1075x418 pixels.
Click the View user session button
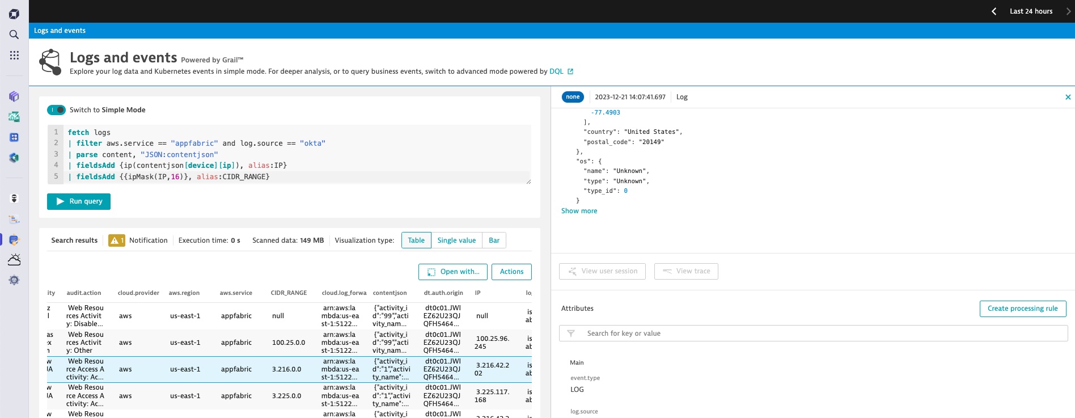(602, 271)
